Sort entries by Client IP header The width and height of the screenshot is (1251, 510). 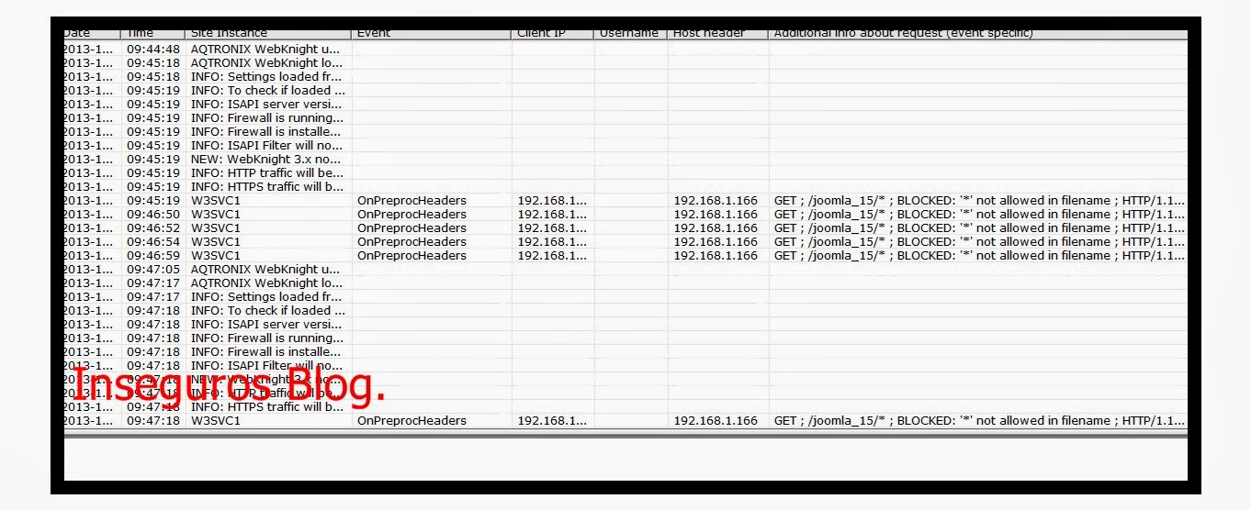[x=552, y=34]
